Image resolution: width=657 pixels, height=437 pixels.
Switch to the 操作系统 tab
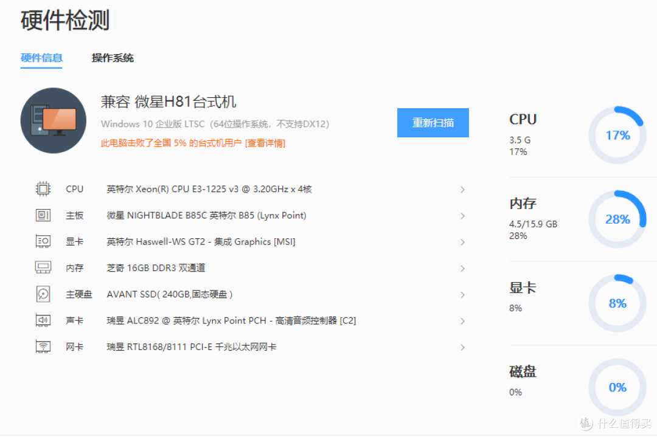tap(113, 58)
